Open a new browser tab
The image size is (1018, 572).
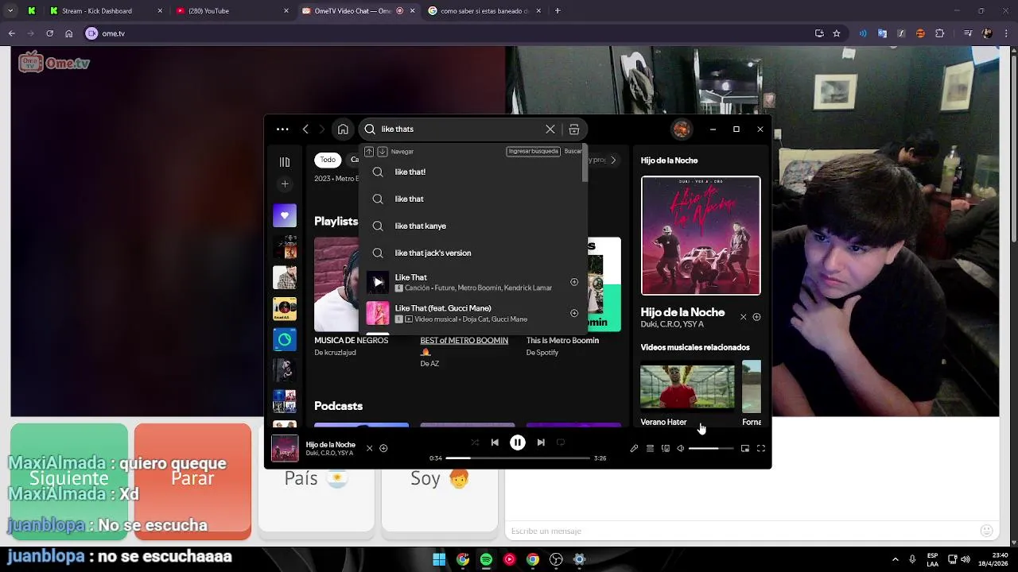click(x=558, y=11)
